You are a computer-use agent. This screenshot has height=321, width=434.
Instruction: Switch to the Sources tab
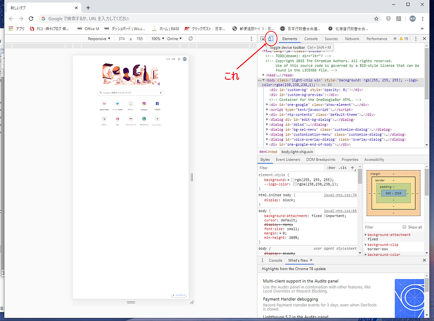pyautogui.click(x=331, y=39)
